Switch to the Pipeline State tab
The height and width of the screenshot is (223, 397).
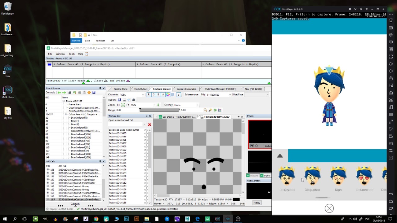(x=121, y=89)
